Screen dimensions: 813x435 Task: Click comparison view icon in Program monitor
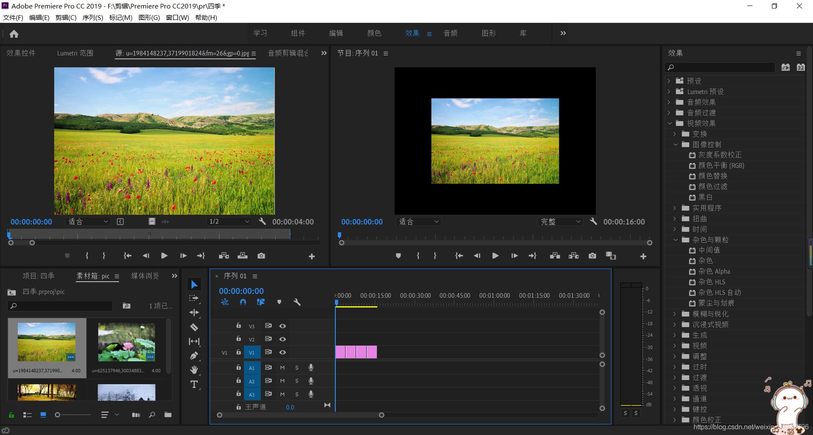[x=611, y=256]
